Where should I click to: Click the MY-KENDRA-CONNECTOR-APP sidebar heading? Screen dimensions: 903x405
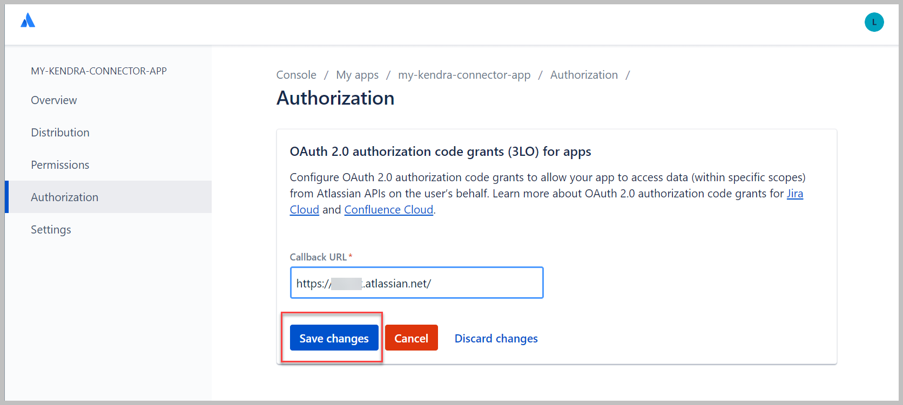[99, 71]
